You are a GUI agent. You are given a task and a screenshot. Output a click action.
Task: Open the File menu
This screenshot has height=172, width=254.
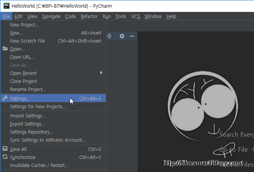pos(6,17)
